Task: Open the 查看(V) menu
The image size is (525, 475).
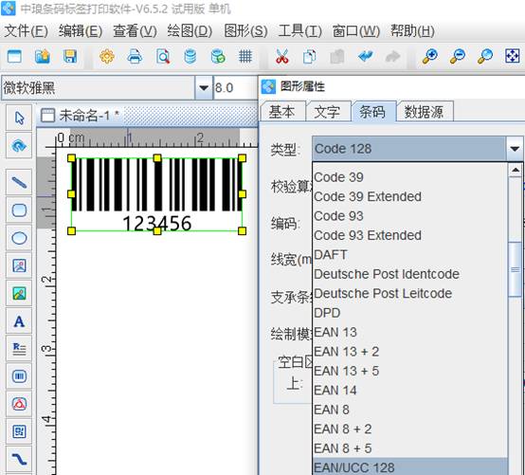Action: coord(135,31)
